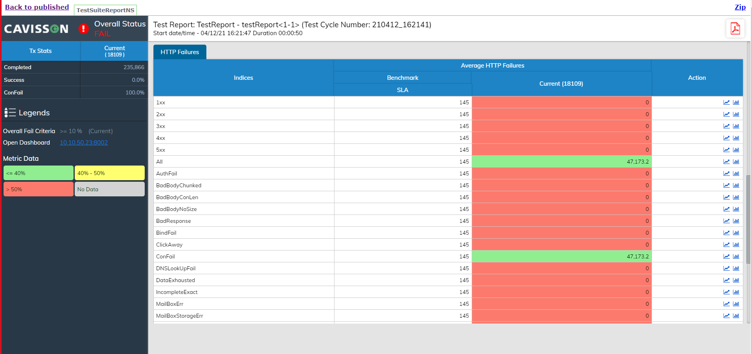Click the green <= 40% legend swatch
The height and width of the screenshot is (354, 752).
(38, 173)
